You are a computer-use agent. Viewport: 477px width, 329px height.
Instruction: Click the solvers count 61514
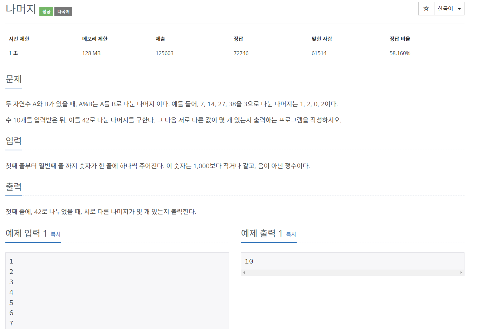(x=319, y=53)
